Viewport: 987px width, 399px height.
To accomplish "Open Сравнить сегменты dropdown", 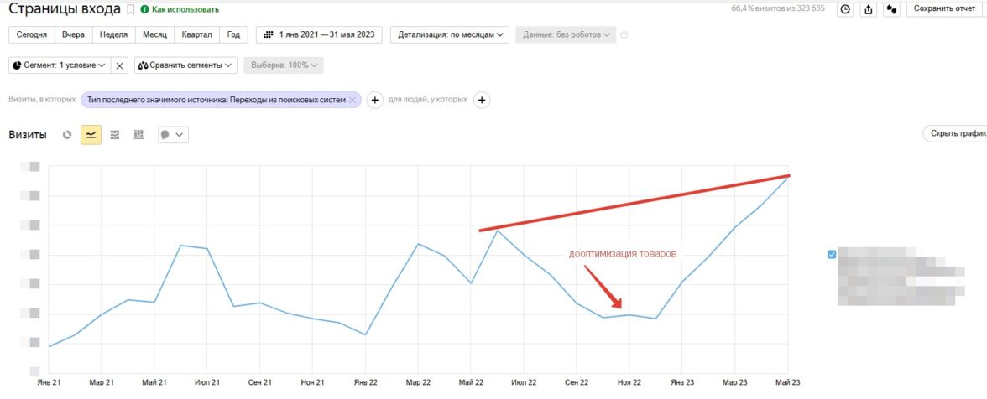I will click(185, 65).
